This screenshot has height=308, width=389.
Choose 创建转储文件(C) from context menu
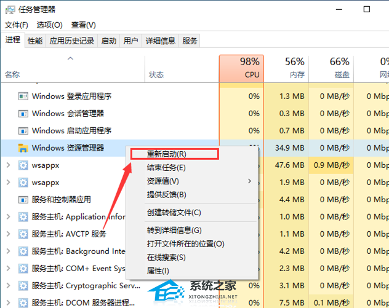click(x=192, y=212)
